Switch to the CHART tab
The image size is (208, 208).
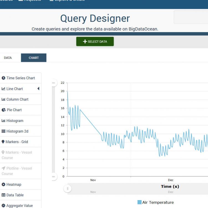point(34,58)
